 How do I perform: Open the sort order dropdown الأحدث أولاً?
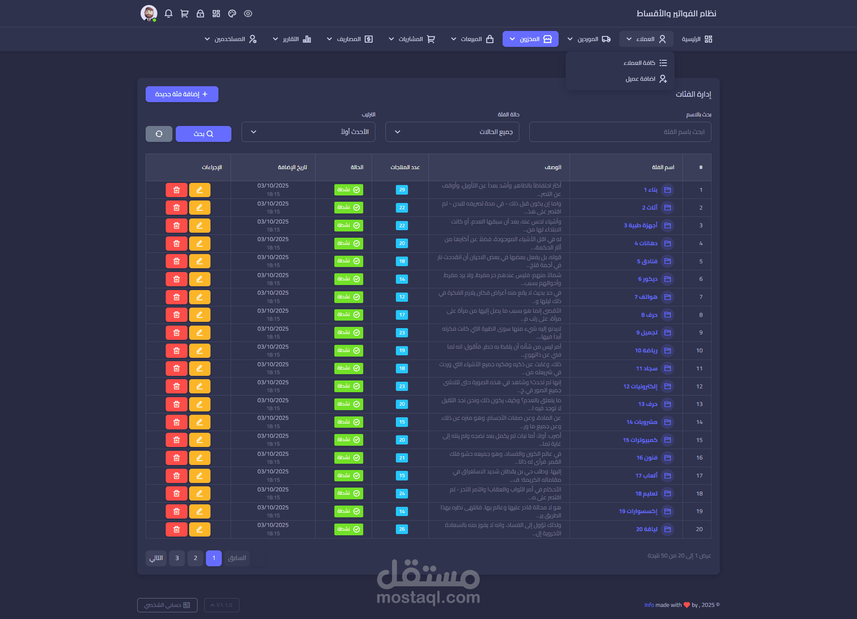click(x=308, y=132)
